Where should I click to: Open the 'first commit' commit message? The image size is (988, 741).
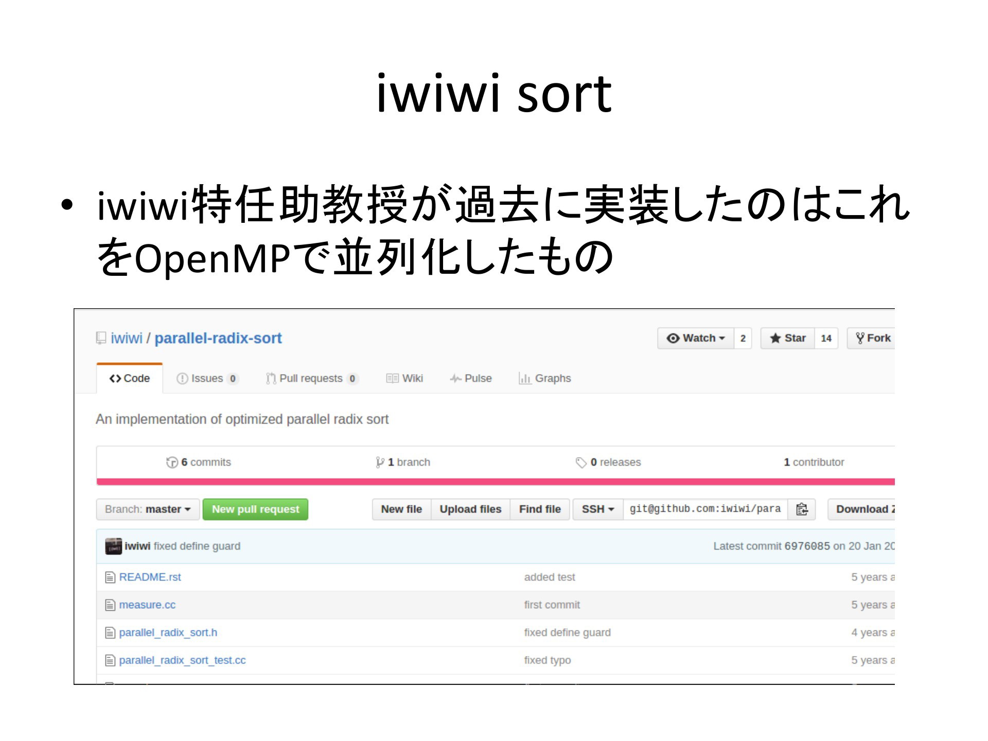coord(552,605)
